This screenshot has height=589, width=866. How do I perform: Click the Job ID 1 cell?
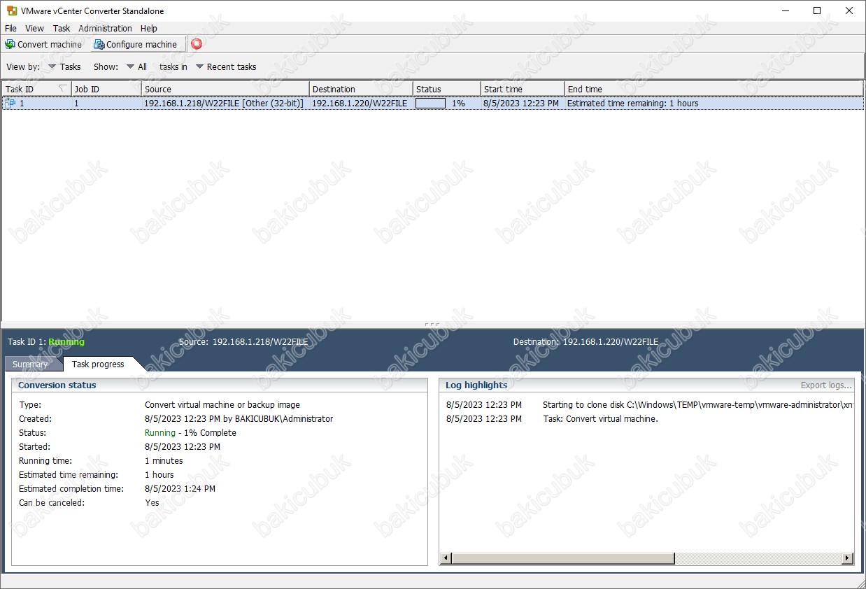pyautogui.click(x=77, y=103)
